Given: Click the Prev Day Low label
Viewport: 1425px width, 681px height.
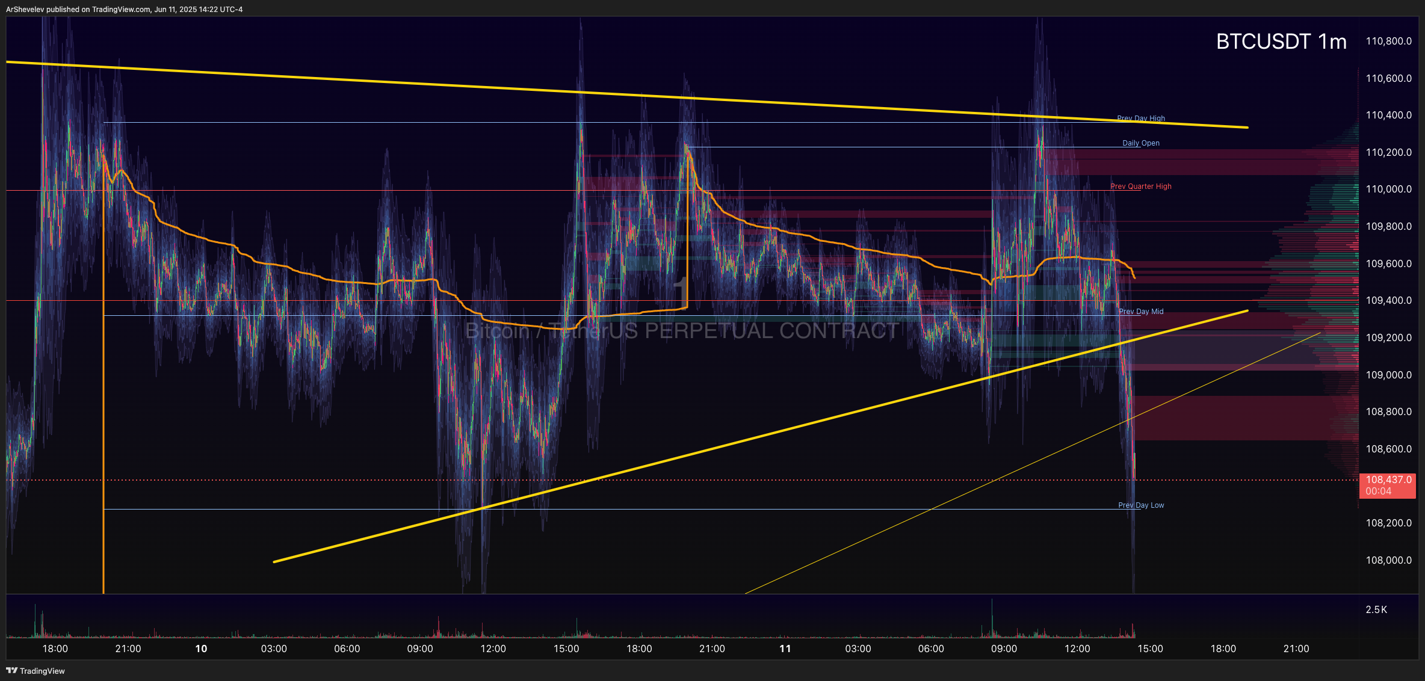Looking at the screenshot, I should 1141,505.
